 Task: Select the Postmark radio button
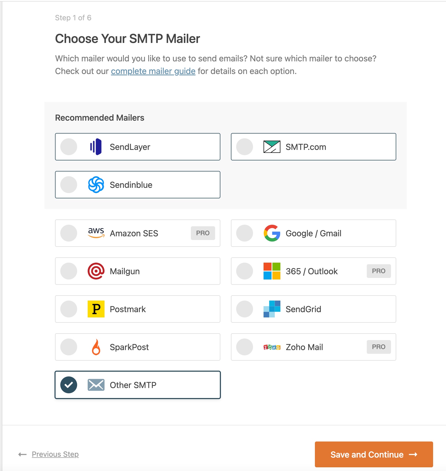[69, 309]
